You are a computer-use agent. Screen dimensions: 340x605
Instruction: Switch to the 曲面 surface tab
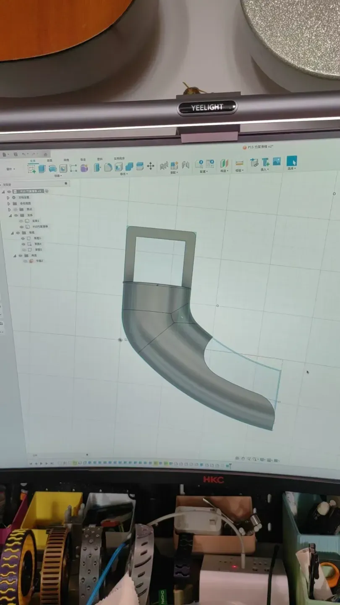[50, 160]
